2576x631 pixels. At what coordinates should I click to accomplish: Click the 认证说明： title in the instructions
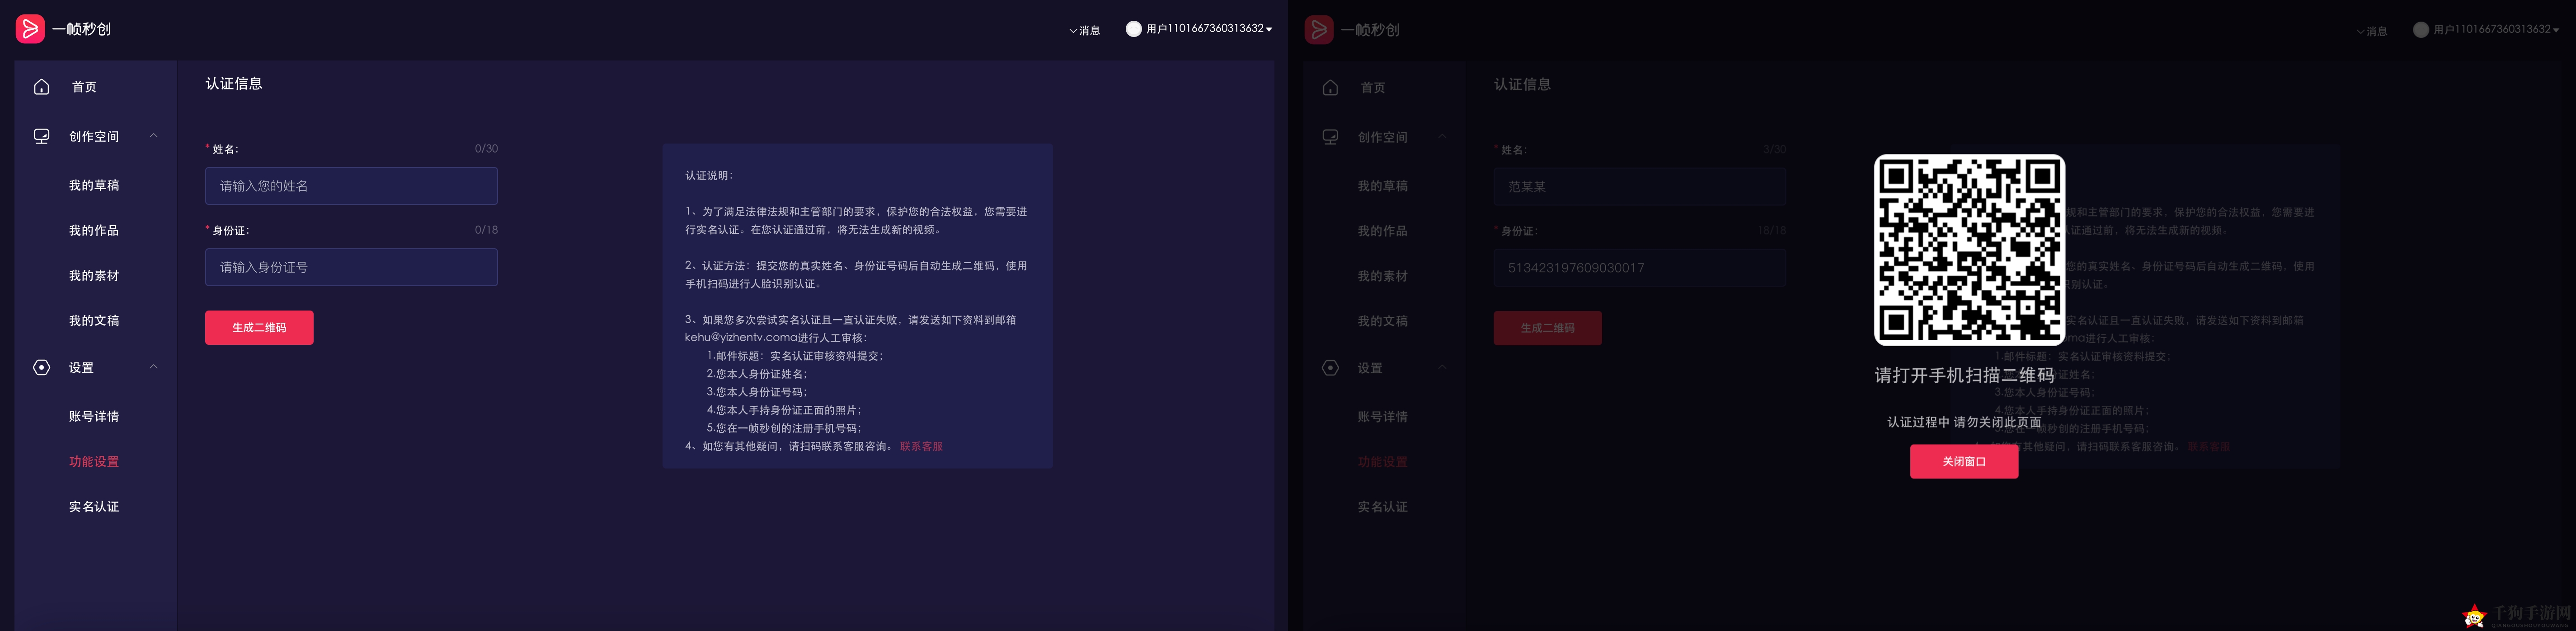click(709, 176)
